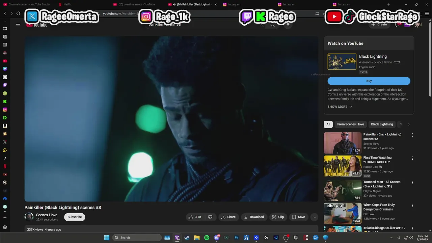Screen dimensions: 432x243
Task: Open bookmarks panel in sidebar
Action: pos(5,37)
